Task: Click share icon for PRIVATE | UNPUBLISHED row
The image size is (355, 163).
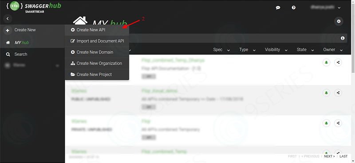Action: [338, 123]
